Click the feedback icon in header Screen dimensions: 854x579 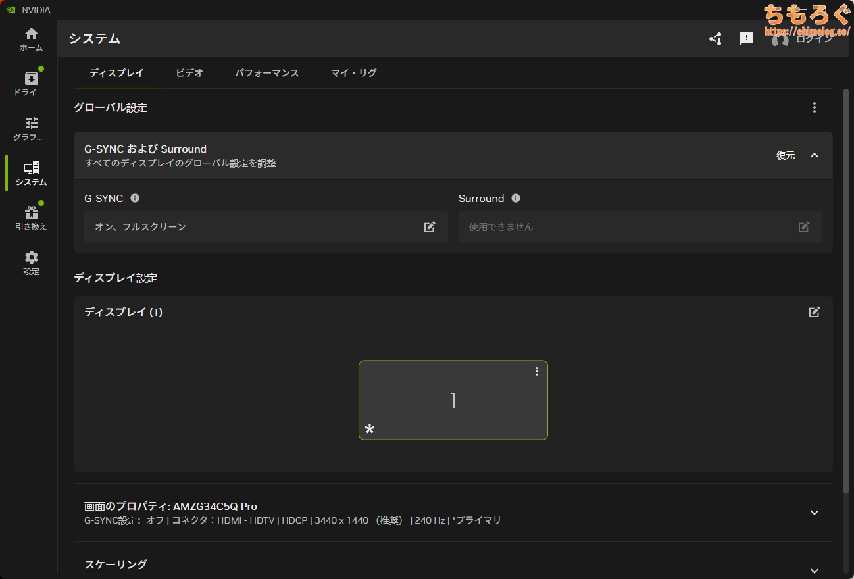point(747,39)
